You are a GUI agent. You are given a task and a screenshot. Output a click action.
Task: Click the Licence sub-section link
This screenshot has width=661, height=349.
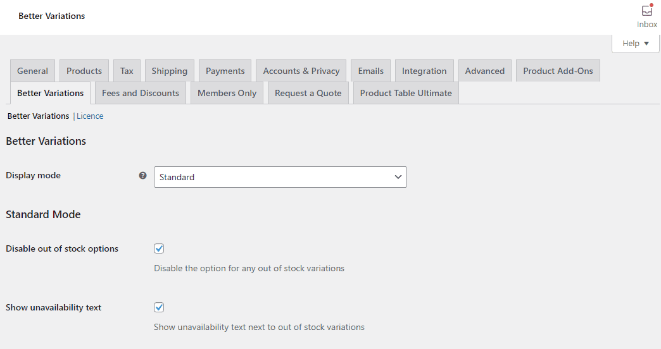tap(90, 116)
